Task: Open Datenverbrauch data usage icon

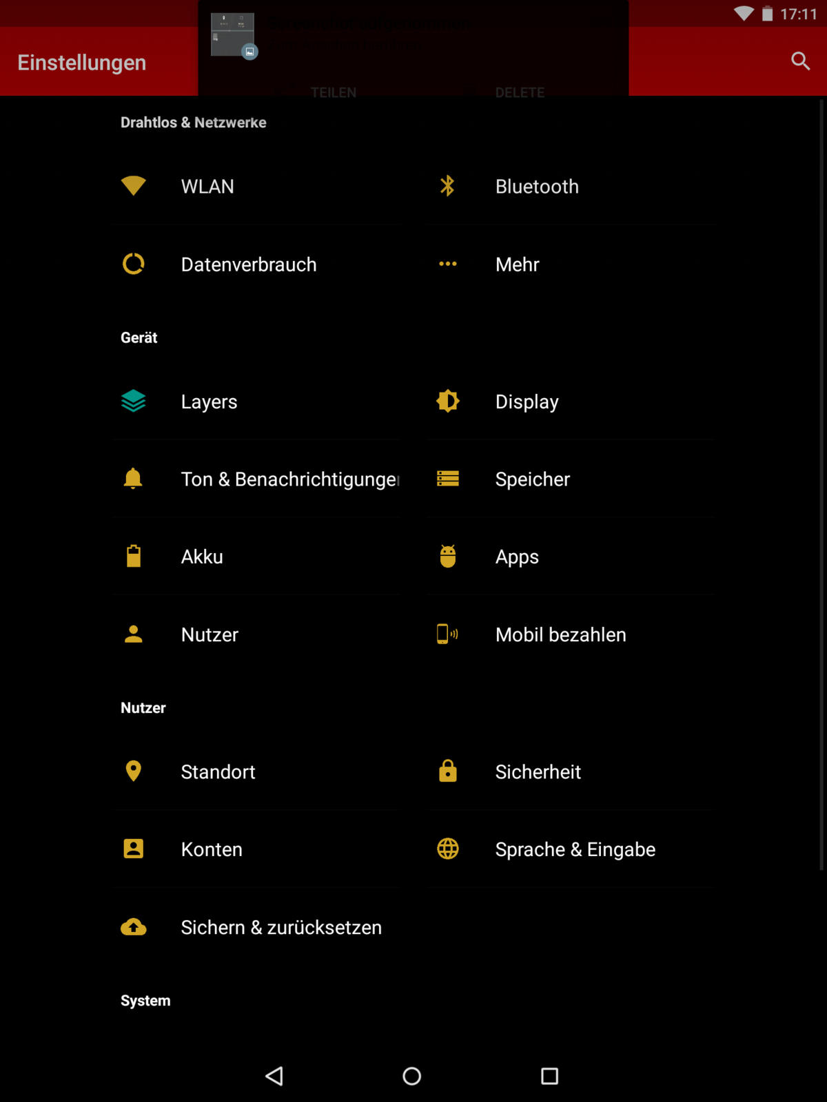Action: pyautogui.click(x=133, y=264)
